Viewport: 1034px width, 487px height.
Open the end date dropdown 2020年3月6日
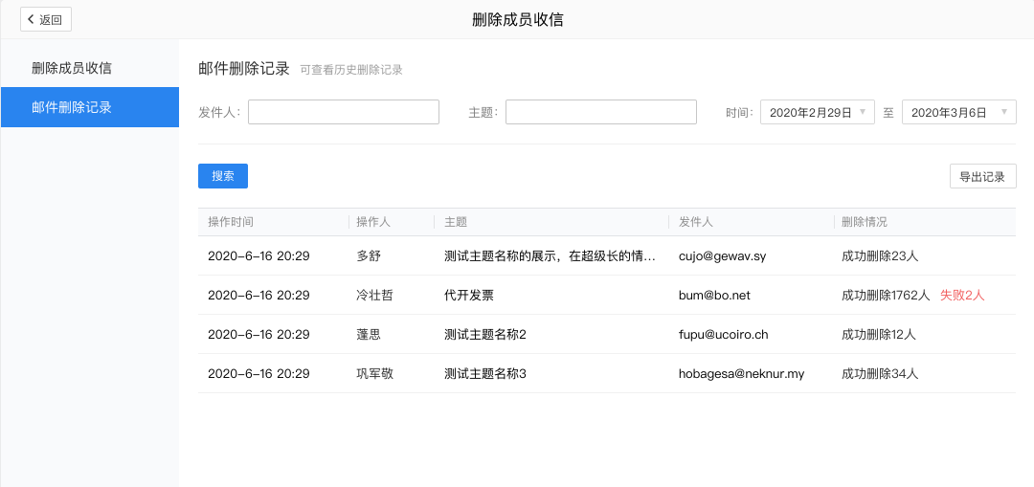click(958, 112)
